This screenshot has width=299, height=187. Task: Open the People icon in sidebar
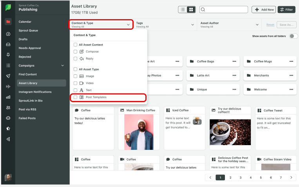pos(8,108)
